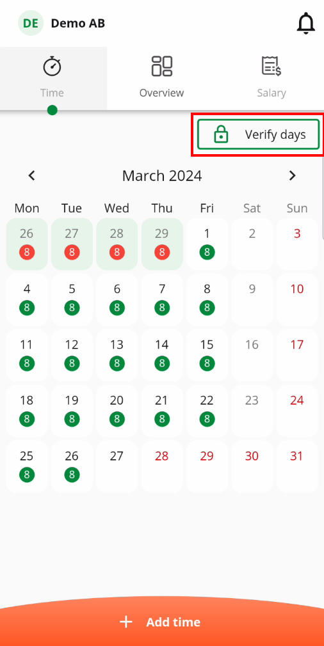This screenshot has height=646, width=324.
Task: Click the Verify days button
Action: coord(259,134)
